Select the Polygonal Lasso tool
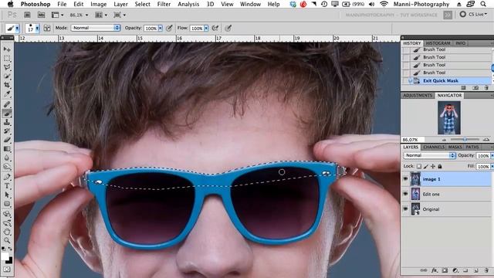This screenshot has height=278, width=494. click(x=7, y=67)
